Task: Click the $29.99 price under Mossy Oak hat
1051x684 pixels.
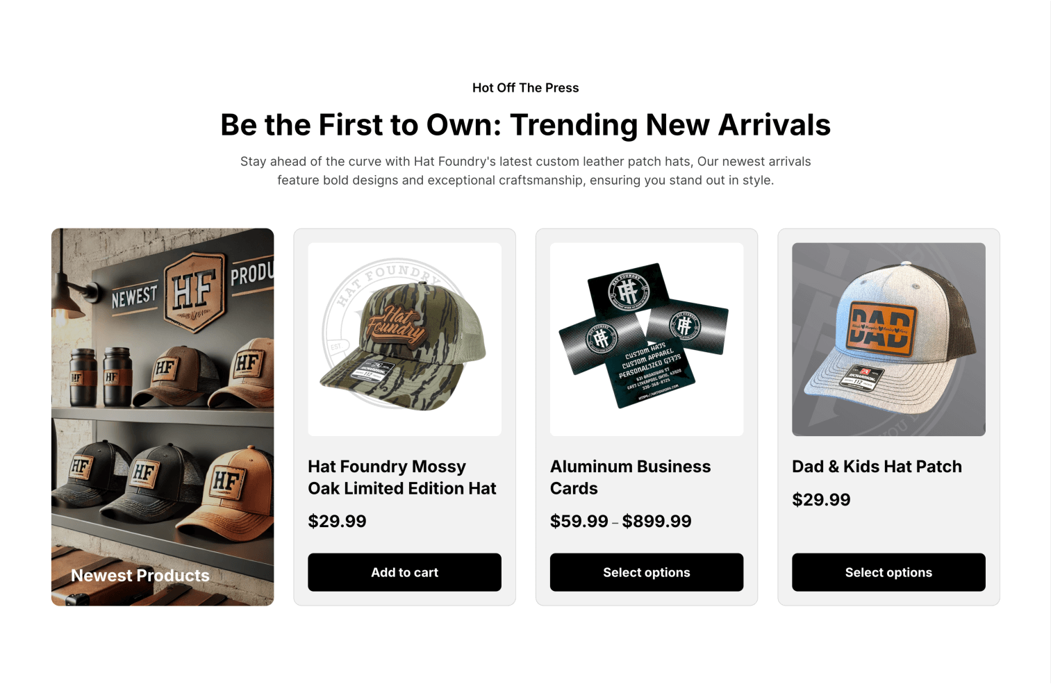Action: [x=337, y=522]
